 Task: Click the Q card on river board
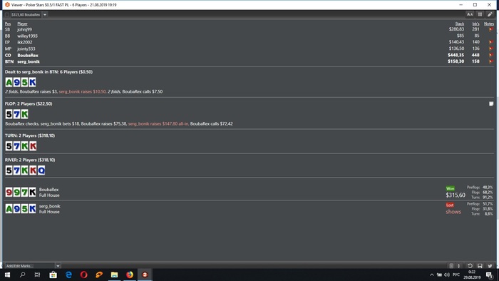pyautogui.click(x=41, y=170)
